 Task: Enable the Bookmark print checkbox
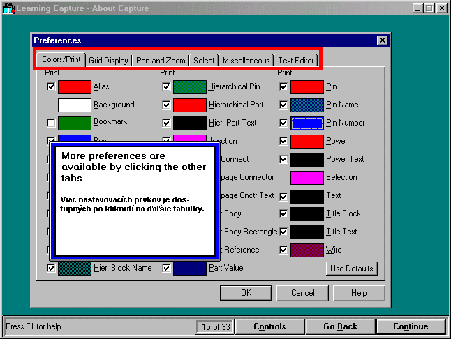51,123
